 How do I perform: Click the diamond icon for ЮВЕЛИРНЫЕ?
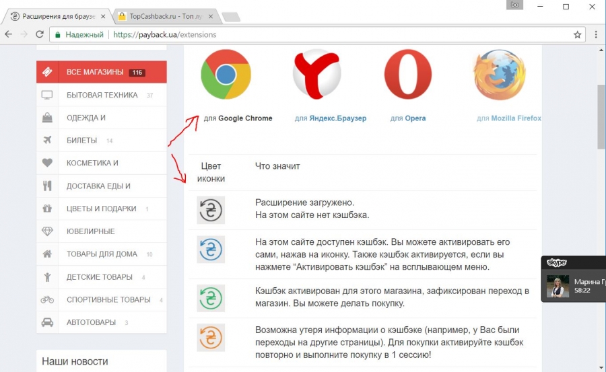pos(47,231)
